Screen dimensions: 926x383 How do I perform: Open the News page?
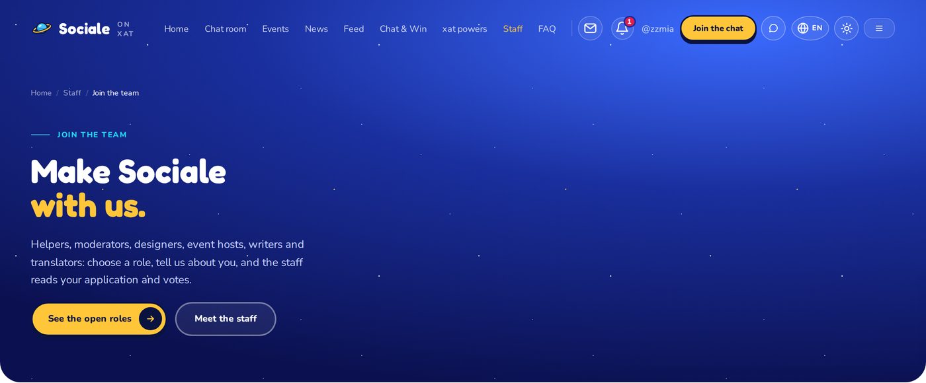coord(316,29)
